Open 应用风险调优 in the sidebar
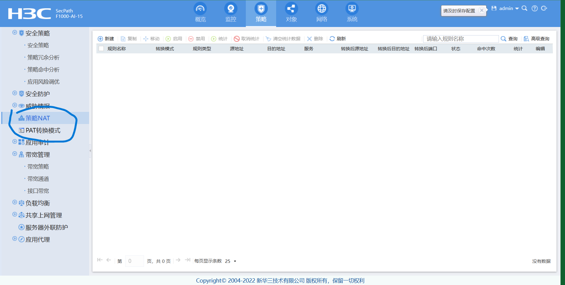 point(43,82)
